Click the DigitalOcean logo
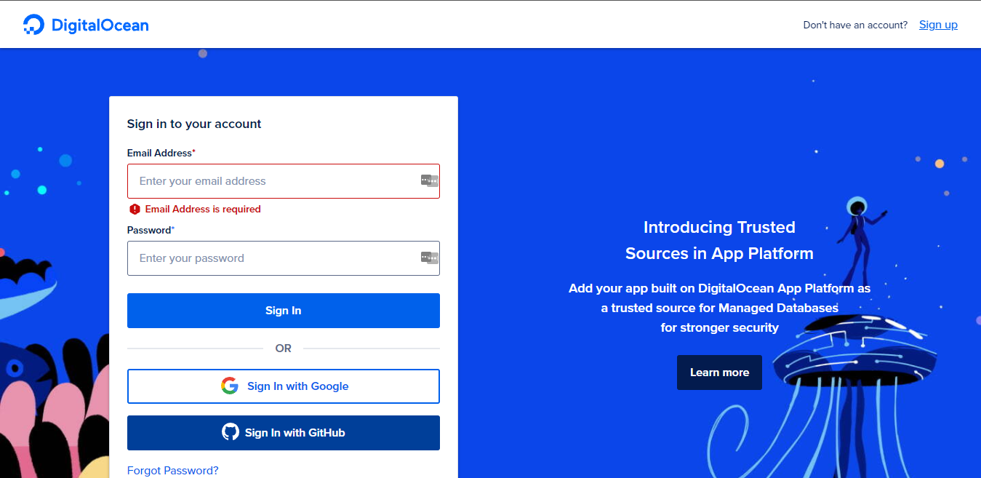981x478 pixels. point(86,25)
